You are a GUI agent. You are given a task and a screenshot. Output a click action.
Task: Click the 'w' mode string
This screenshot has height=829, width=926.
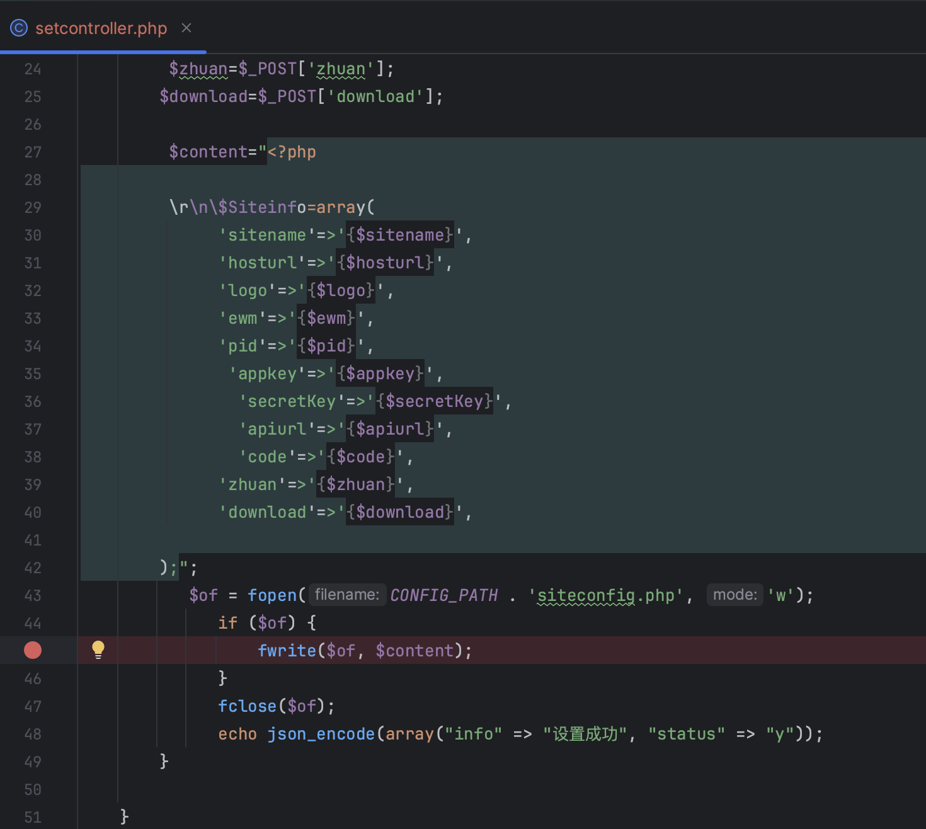(781, 595)
